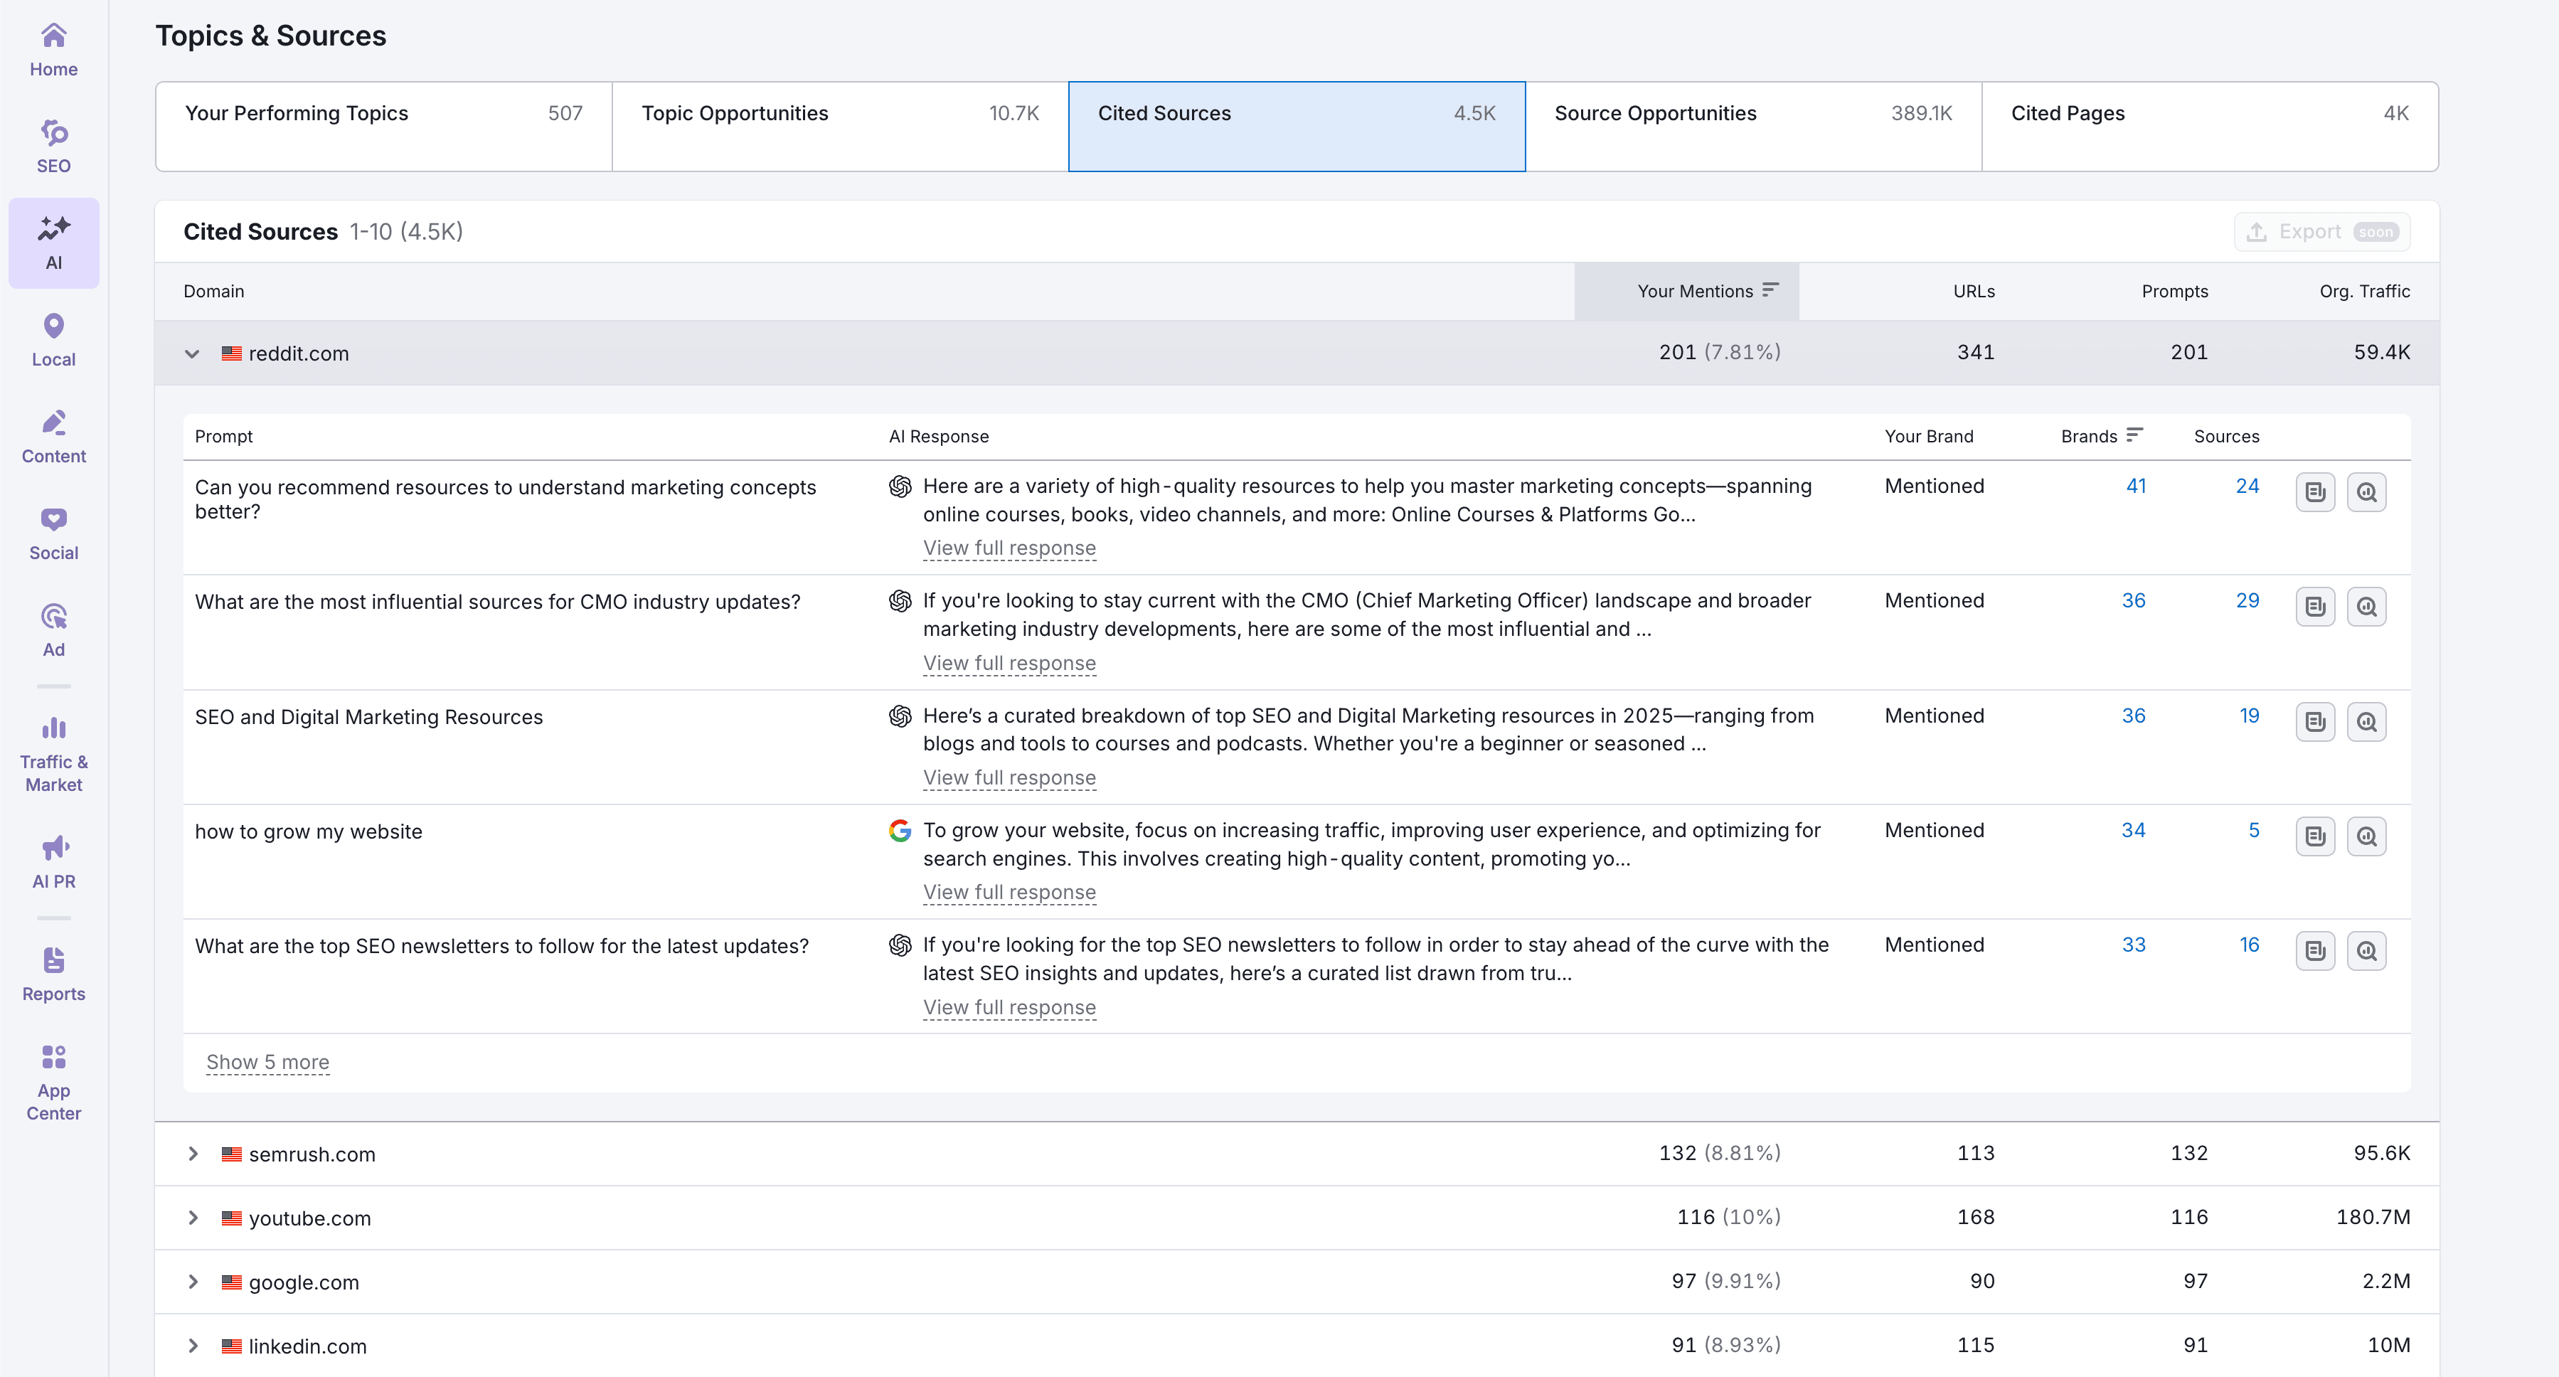Viewport: 2559px width, 1377px height.
Task: Expand the semrush.com row
Action: click(x=193, y=1154)
